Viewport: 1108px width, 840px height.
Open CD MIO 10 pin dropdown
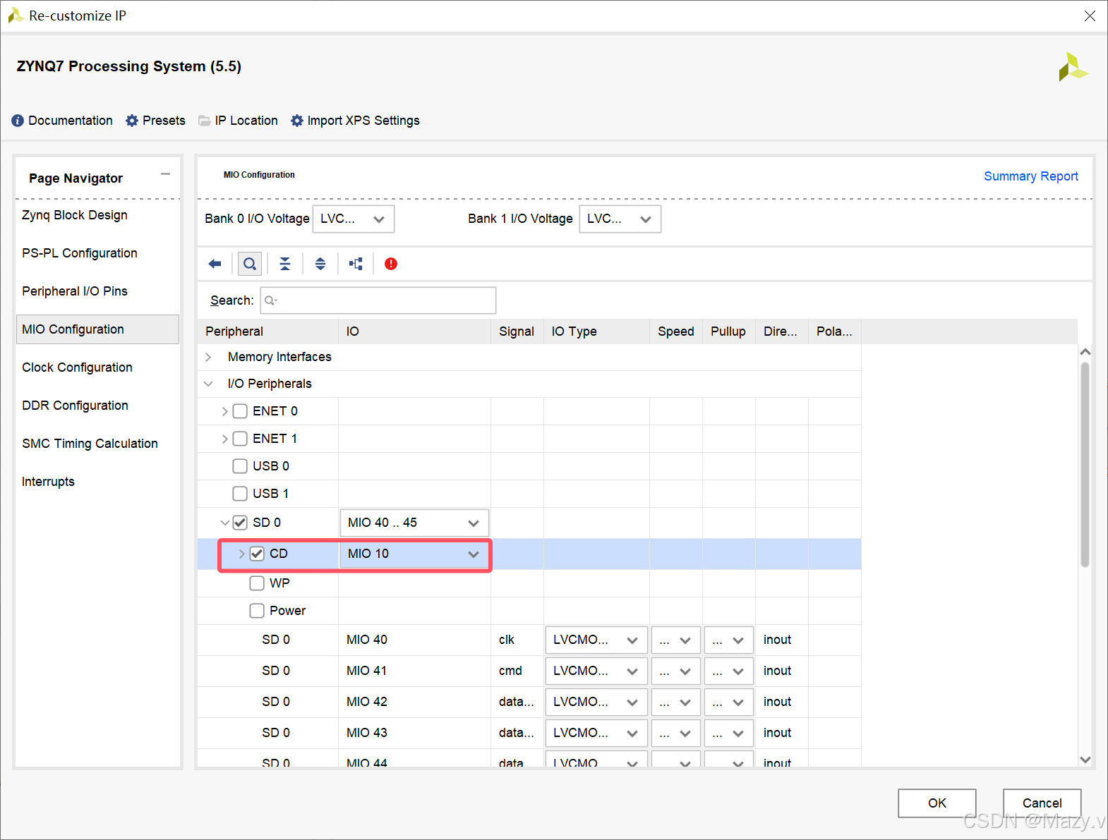coord(414,554)
